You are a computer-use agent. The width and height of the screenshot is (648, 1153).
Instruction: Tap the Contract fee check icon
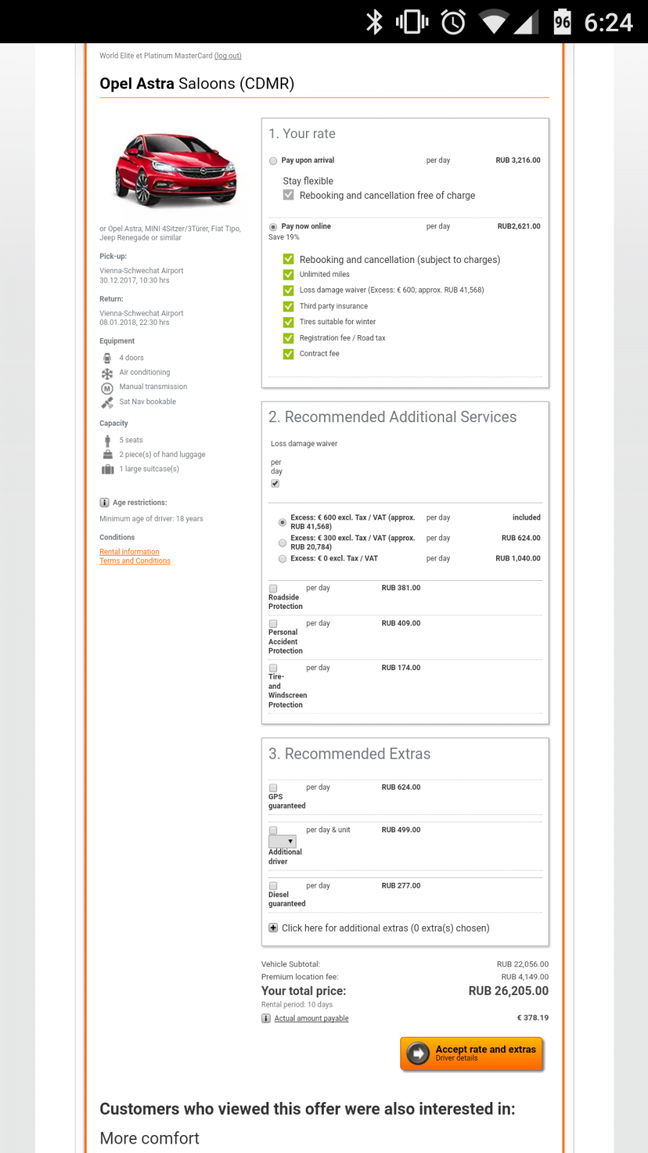point(288,354)
